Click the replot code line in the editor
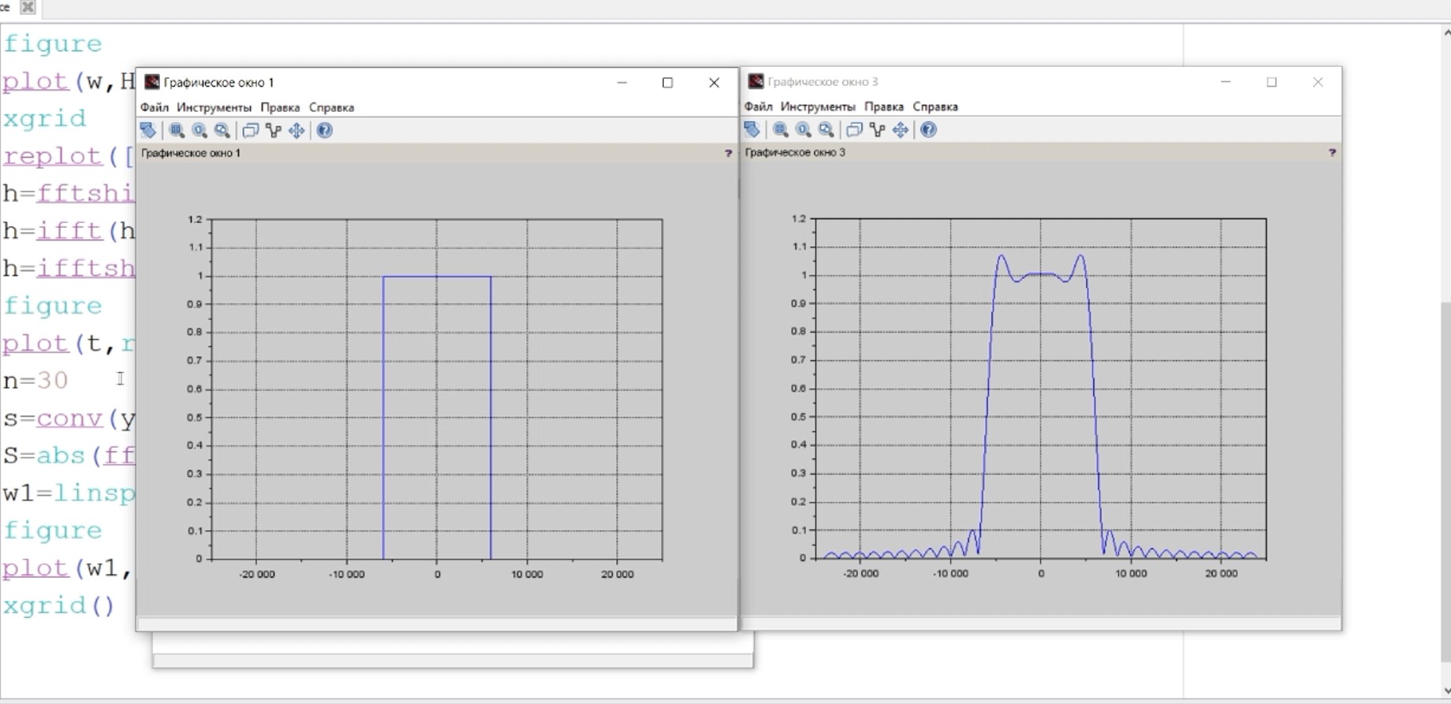 click(x=69, y=156)
